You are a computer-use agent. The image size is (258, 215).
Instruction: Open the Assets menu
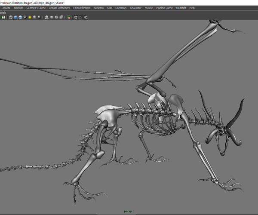click(x=6, y=8)
